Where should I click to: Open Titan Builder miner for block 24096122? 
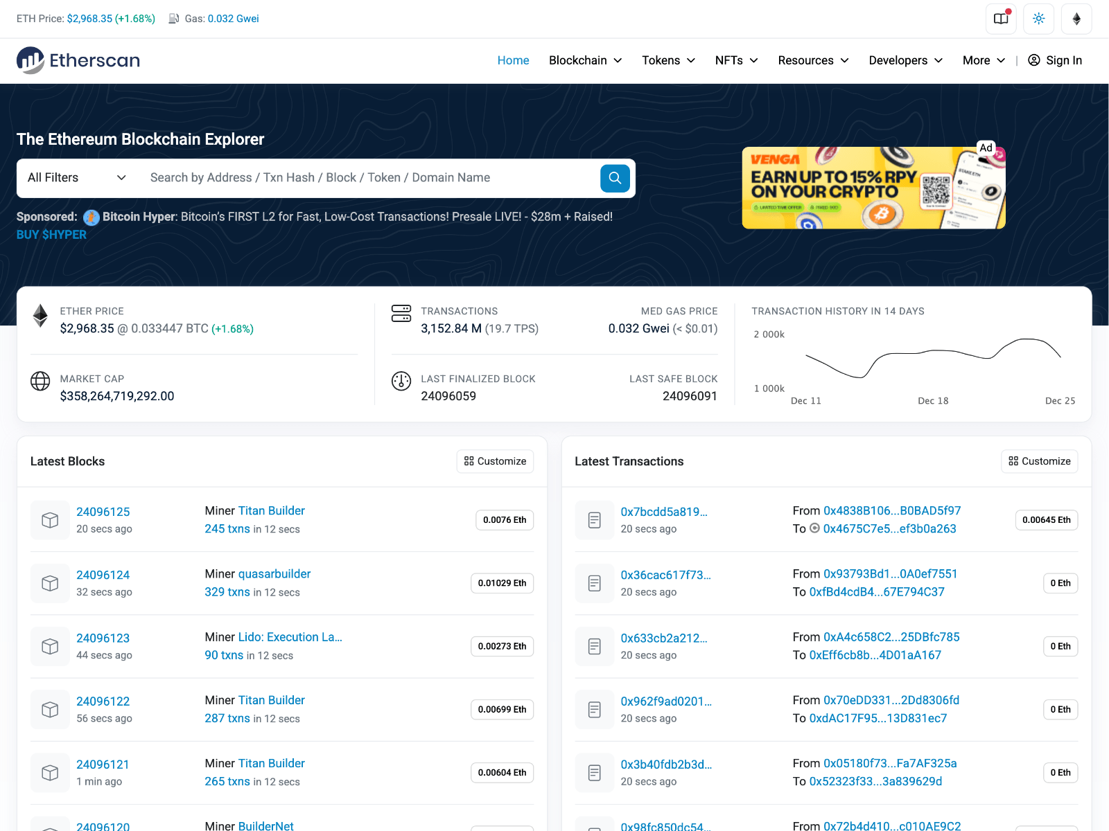pos(272,700)
